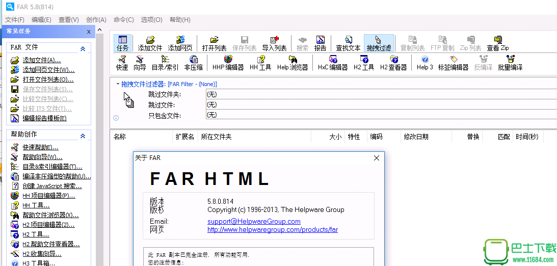Click the 帮助文件浏览器(X)... link
This screenshot has width=557, height=266.
tap(51, 215)
